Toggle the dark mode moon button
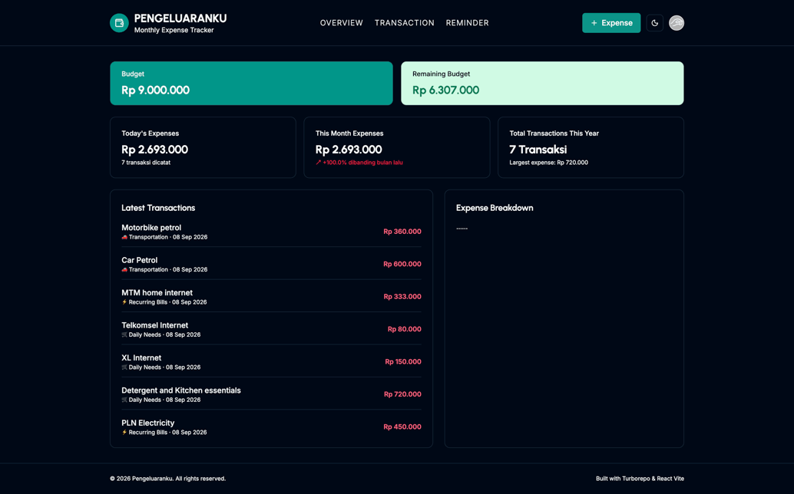The height and width of the screenshot is (494, 794). point(655,23)
